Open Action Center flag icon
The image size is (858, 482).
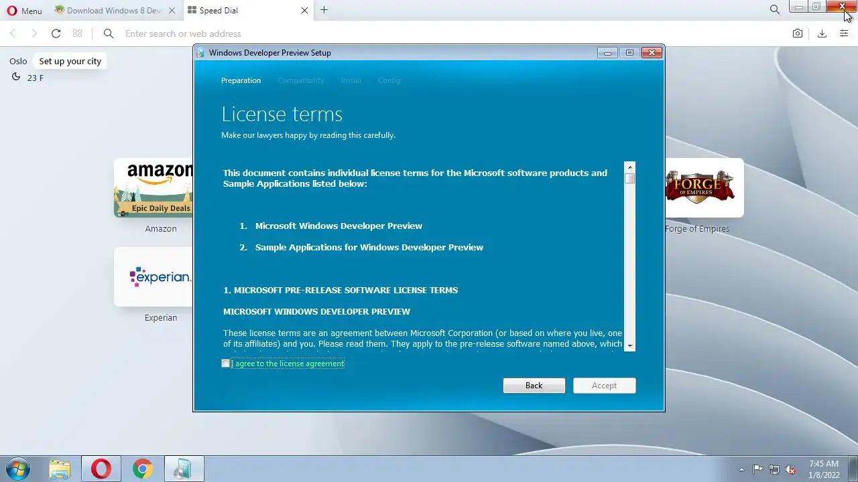(x=757, y=469)
